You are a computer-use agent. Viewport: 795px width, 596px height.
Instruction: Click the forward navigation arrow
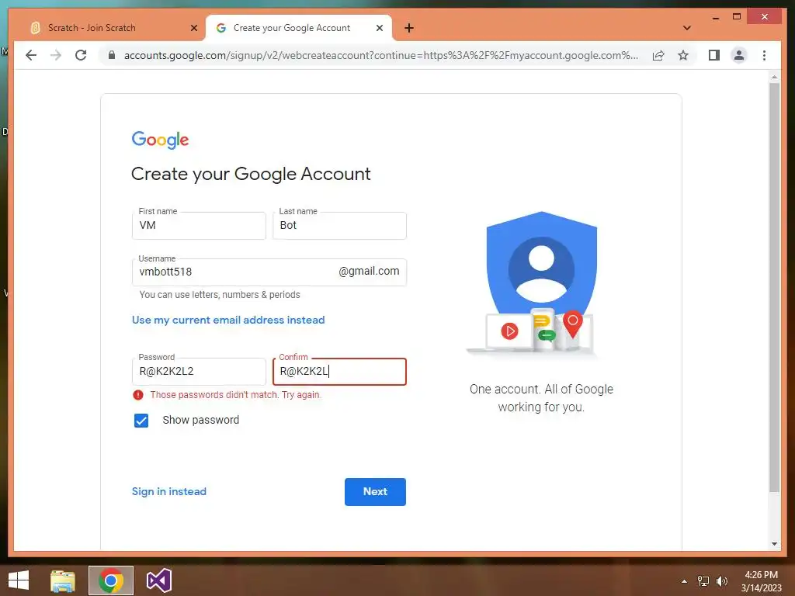pos(56,55)
